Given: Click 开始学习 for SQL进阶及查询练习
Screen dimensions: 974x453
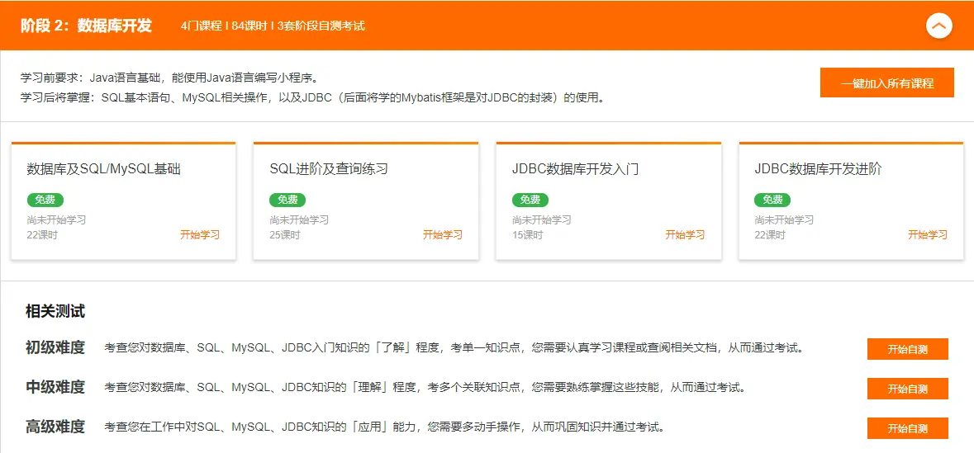Looking at the screenshot, I should [442, 235].
